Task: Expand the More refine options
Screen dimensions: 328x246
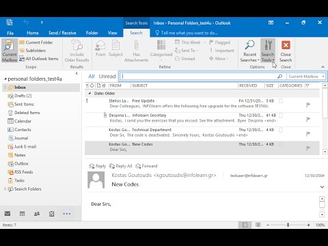Action: tap(219, 59)
